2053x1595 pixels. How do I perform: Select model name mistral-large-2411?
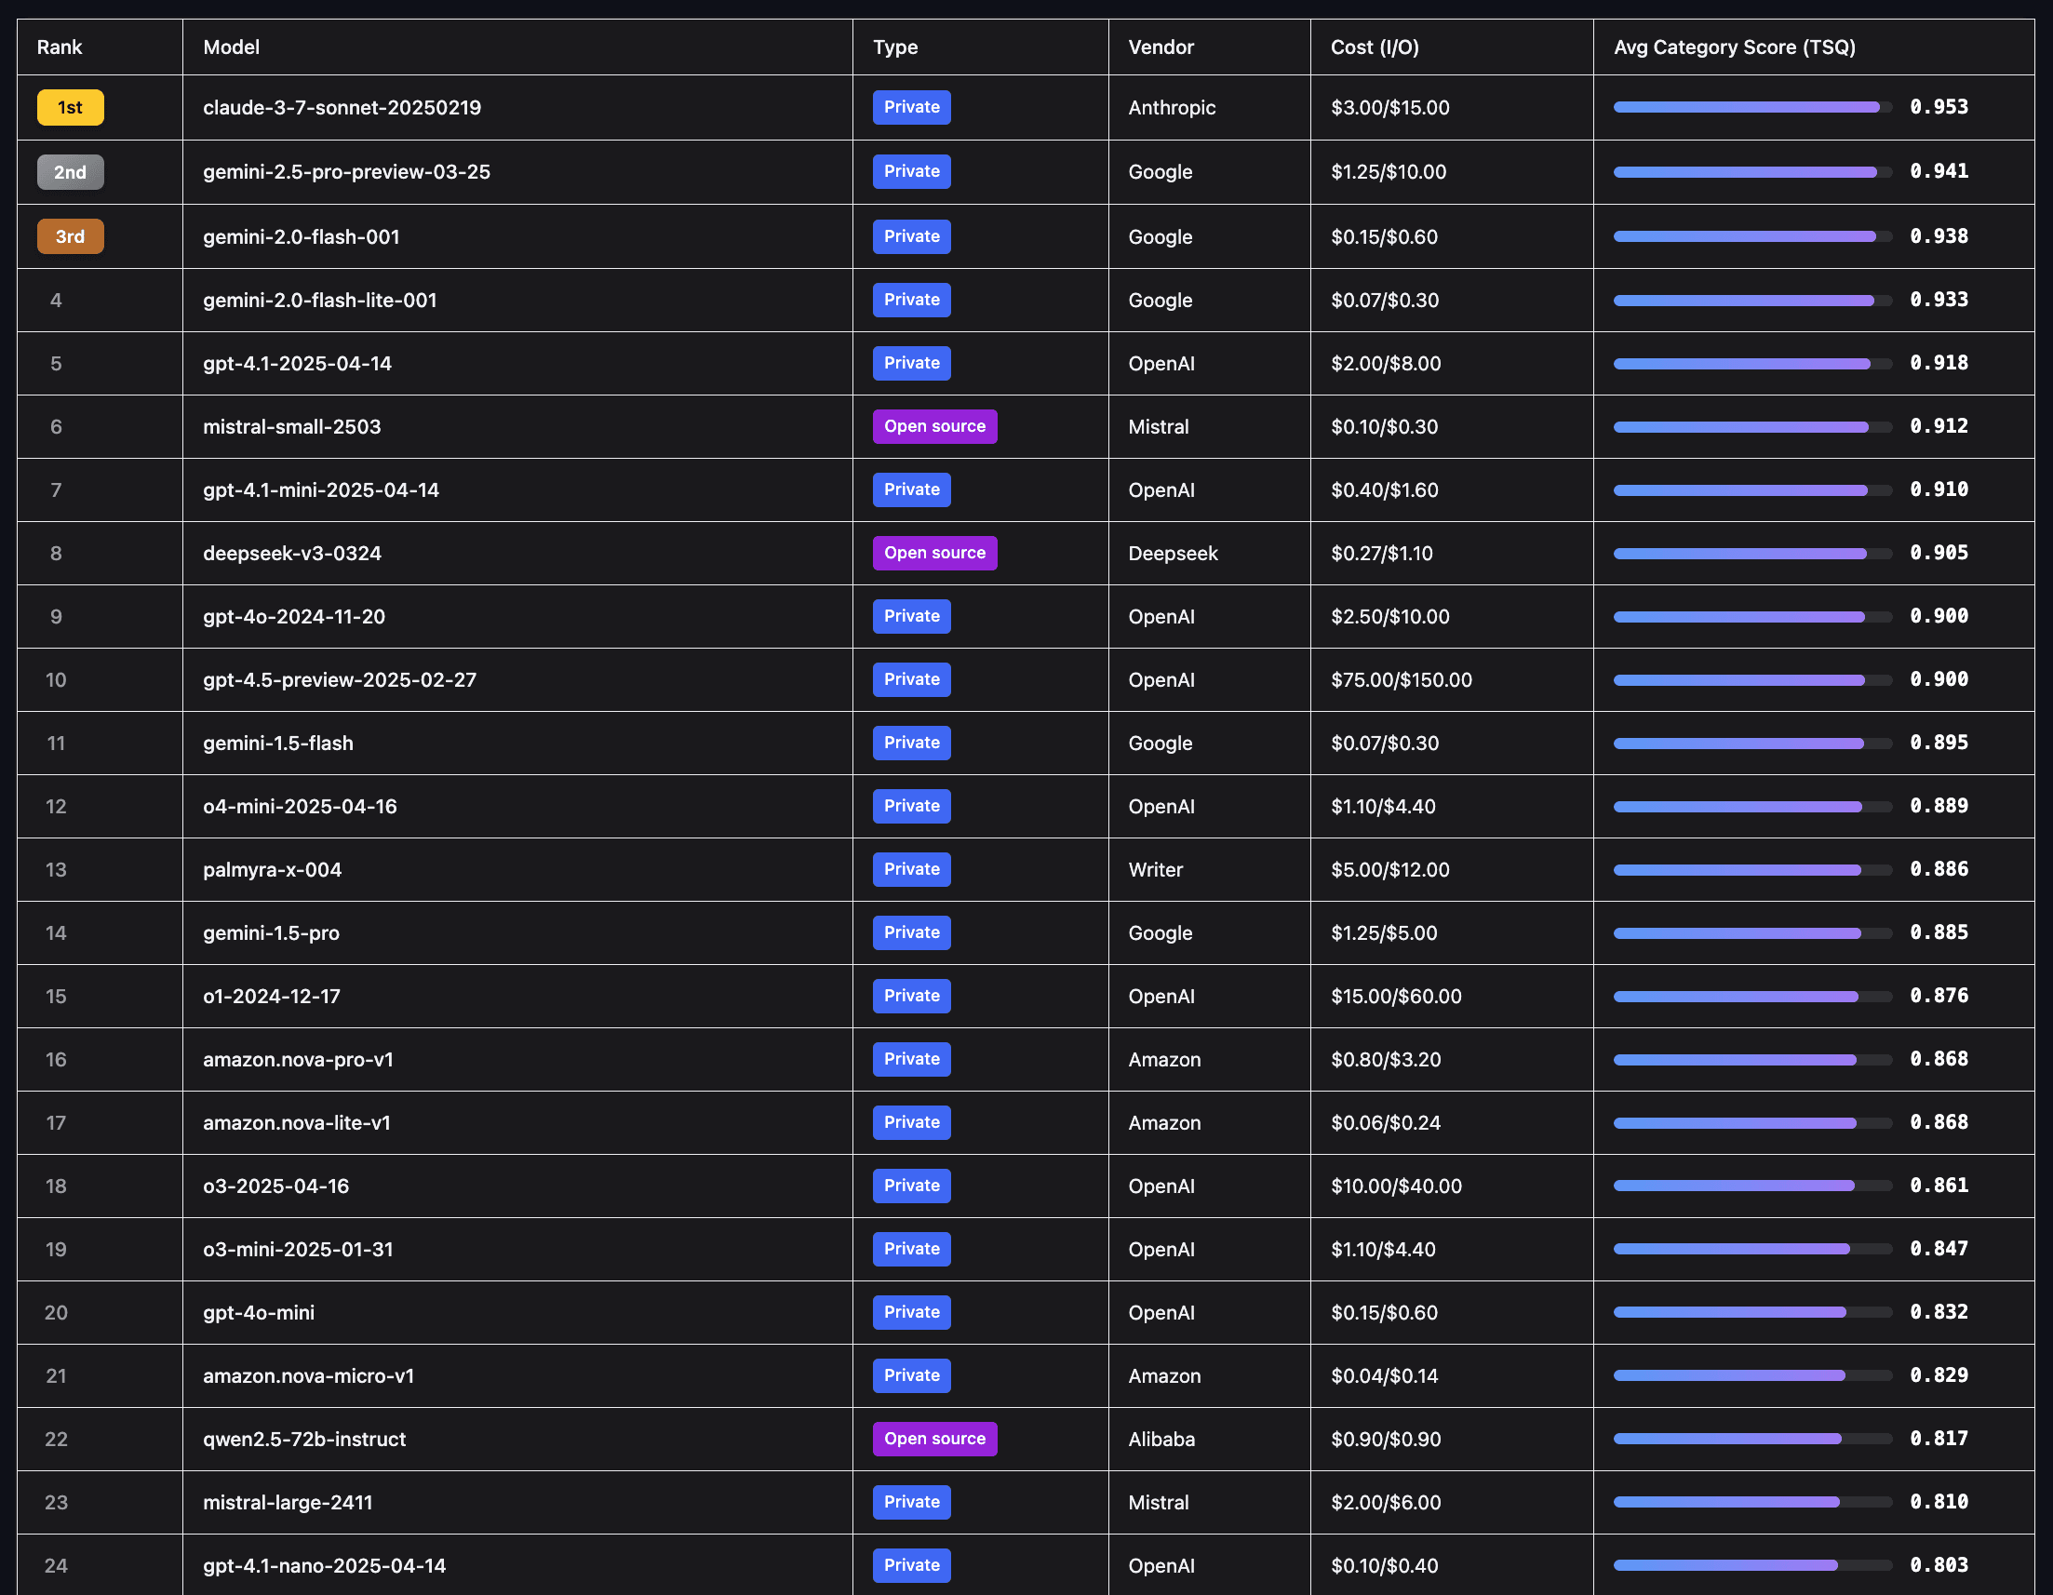point(288,1502)
